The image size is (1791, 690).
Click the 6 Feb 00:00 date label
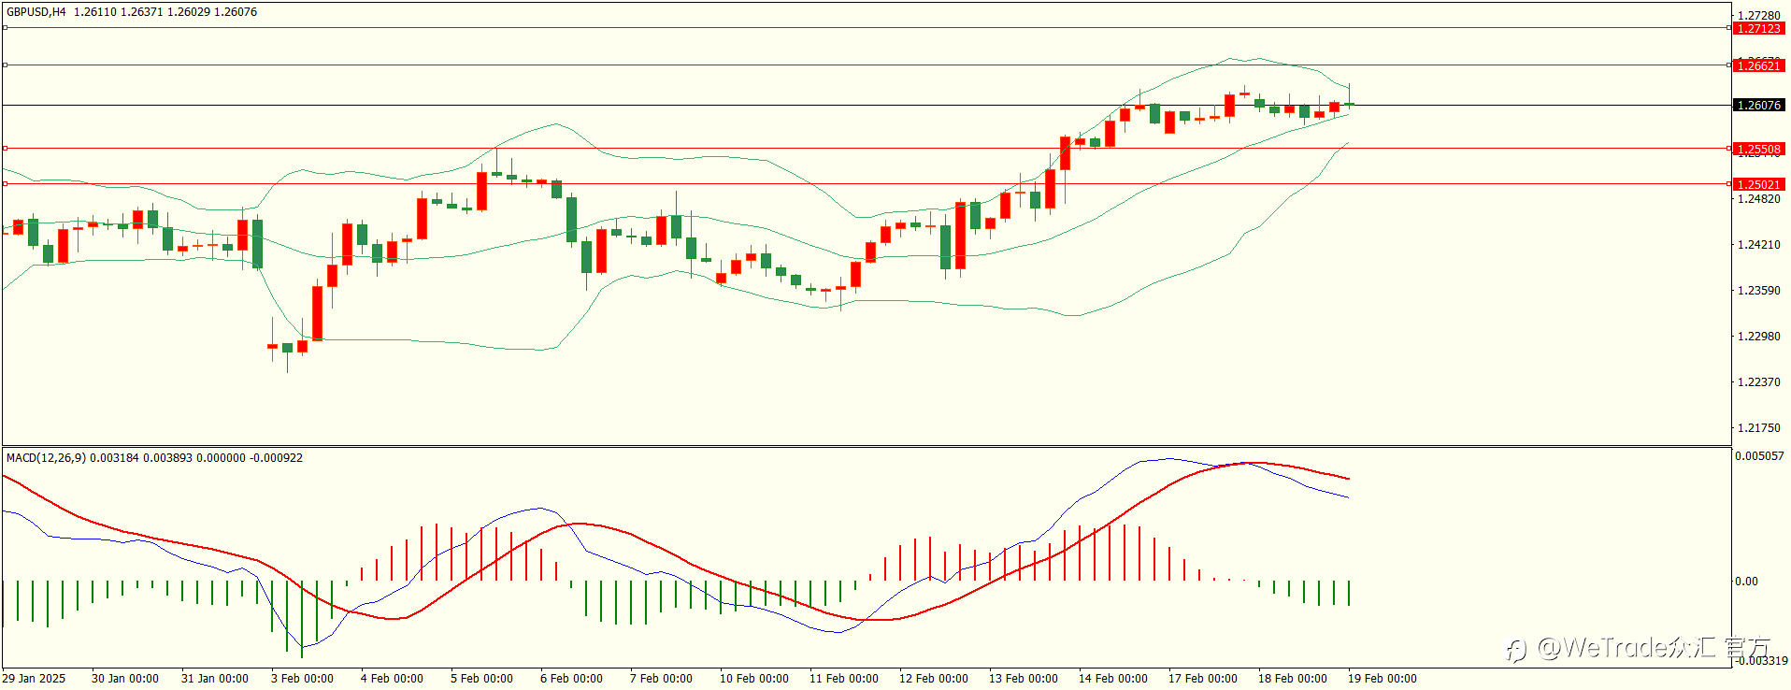(x=571, y=679)
